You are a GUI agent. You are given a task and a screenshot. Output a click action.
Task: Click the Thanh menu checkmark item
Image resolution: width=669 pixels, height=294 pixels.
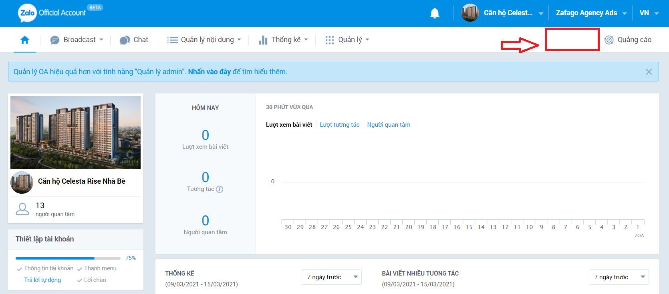[x=97, y=268]
